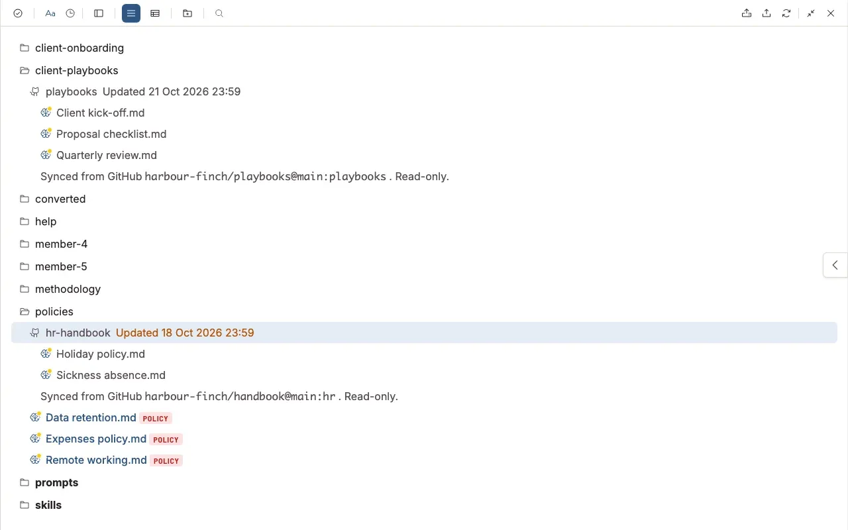This screenshot has width=848, height=530.
Task: Click the help folder icon
Action: click(25, 221)
